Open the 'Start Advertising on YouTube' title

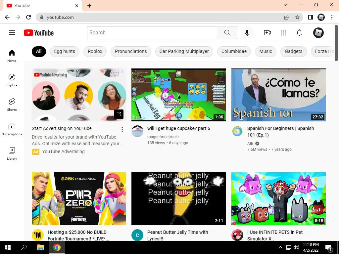pyautogui.click(x=62, y=128)
